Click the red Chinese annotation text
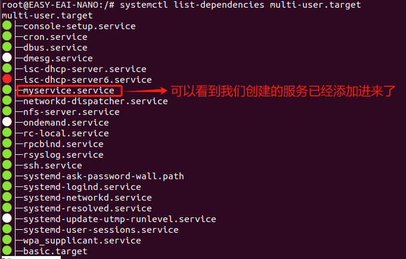 pos(283,91)
